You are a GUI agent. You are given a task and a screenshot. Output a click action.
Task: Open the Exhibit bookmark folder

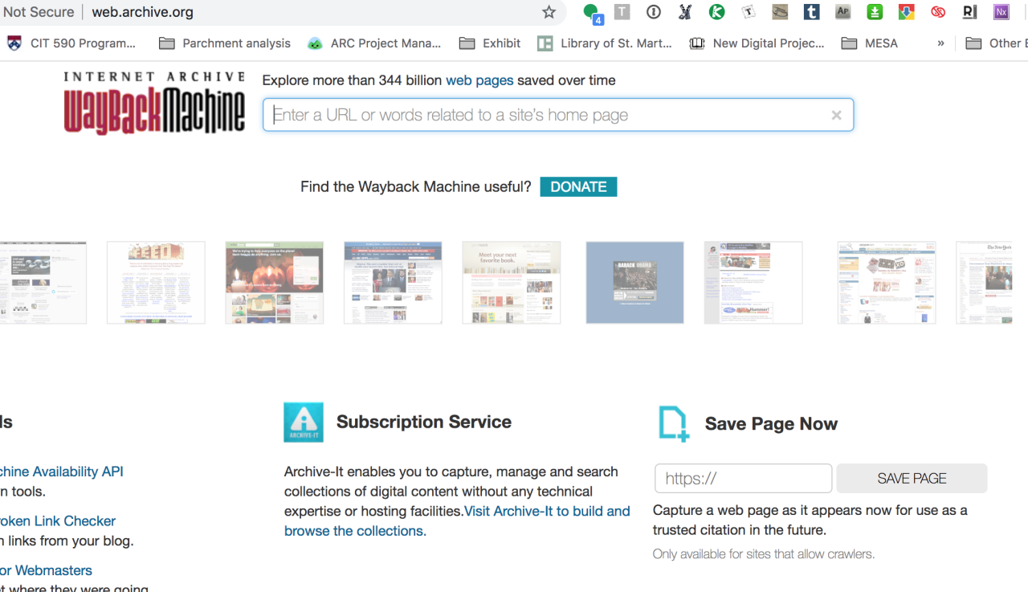490,43
